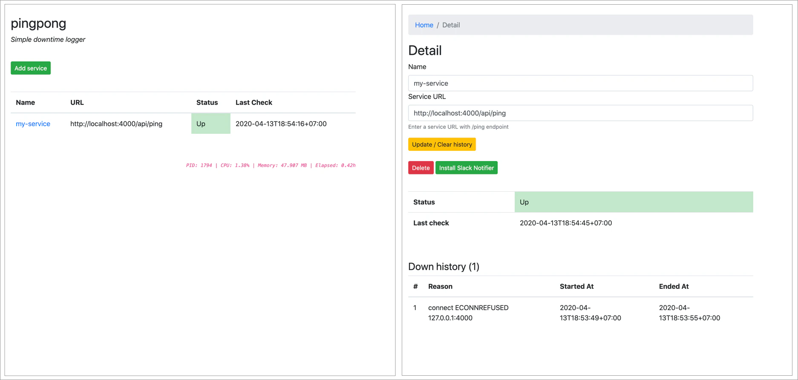Click the pingpong title heading

coord(38,23)
